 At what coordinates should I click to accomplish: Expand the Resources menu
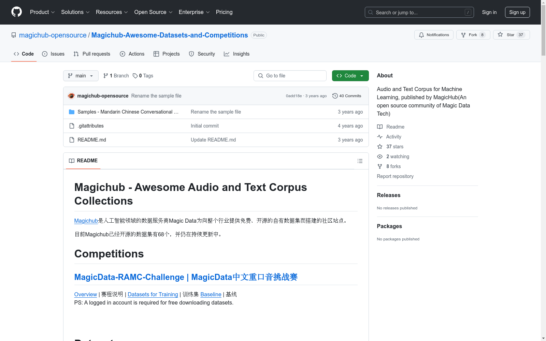(x=112, y=12)
